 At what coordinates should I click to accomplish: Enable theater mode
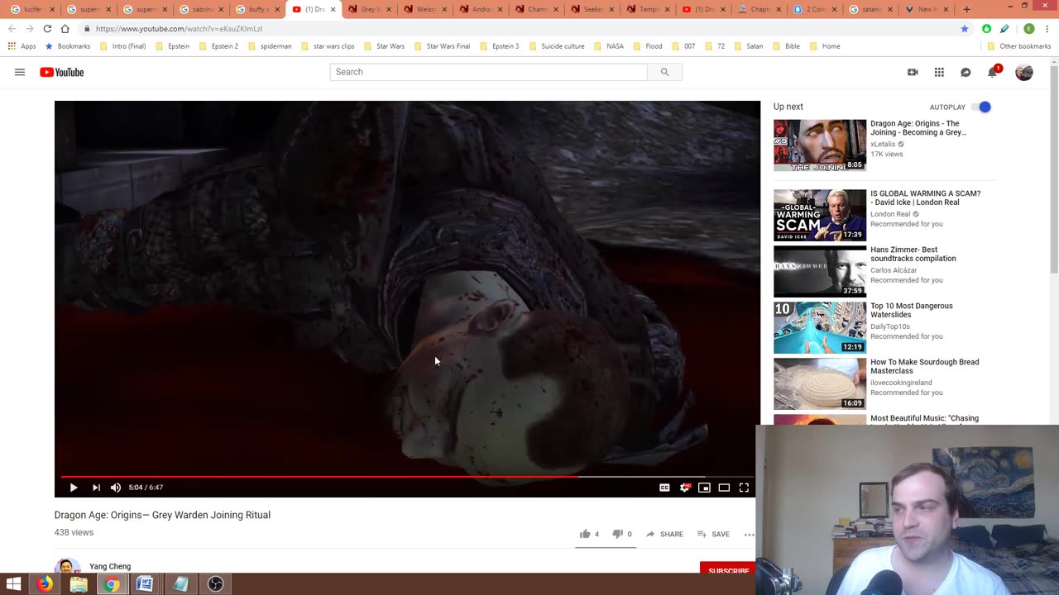724,488
